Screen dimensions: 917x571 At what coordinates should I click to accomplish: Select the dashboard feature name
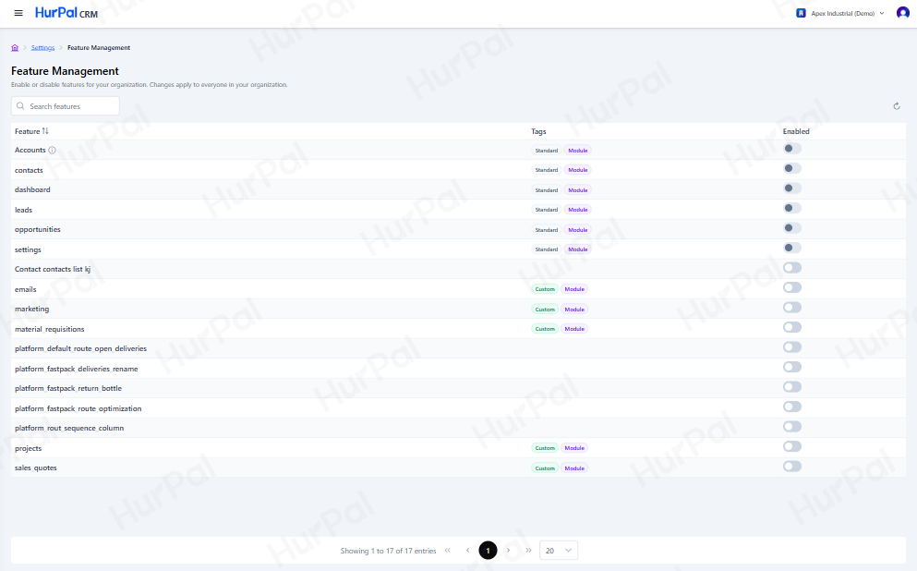pos(32,189)
